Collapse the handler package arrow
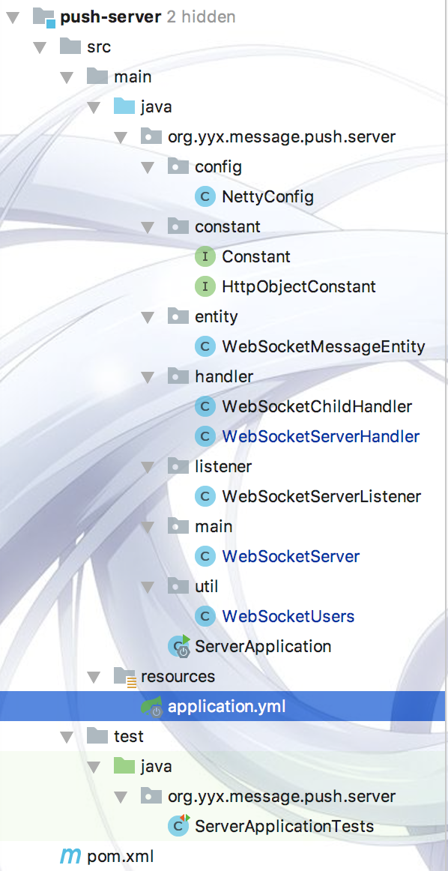Image resolution: width=448 pixels, height=871 pixels. pos(147,377)
